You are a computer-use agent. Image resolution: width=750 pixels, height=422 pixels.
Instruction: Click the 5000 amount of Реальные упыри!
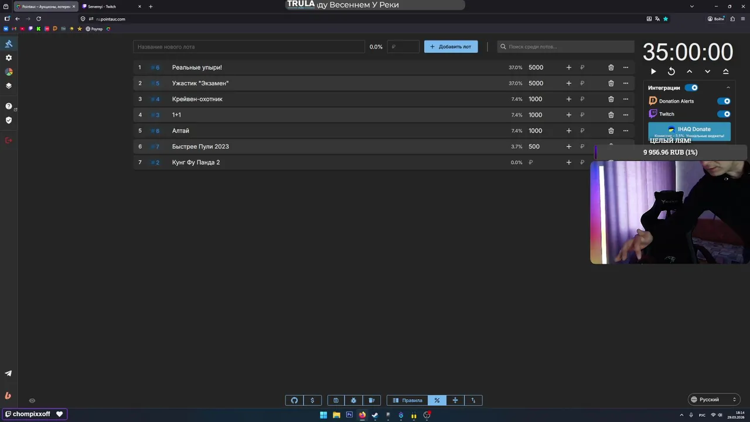click(x=536, y=67)
